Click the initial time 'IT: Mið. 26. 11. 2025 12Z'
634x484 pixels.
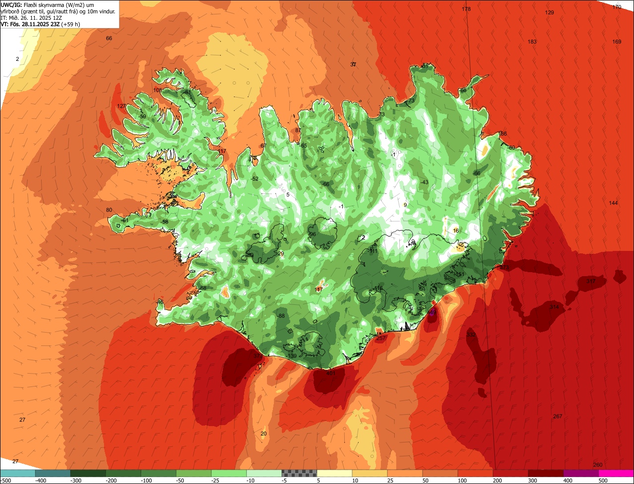31,17
